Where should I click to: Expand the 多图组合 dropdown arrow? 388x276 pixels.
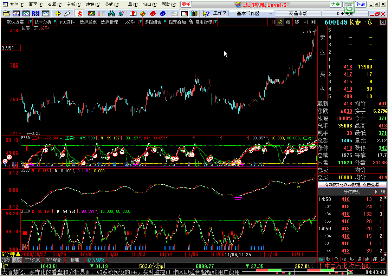[x=164, y=22]
